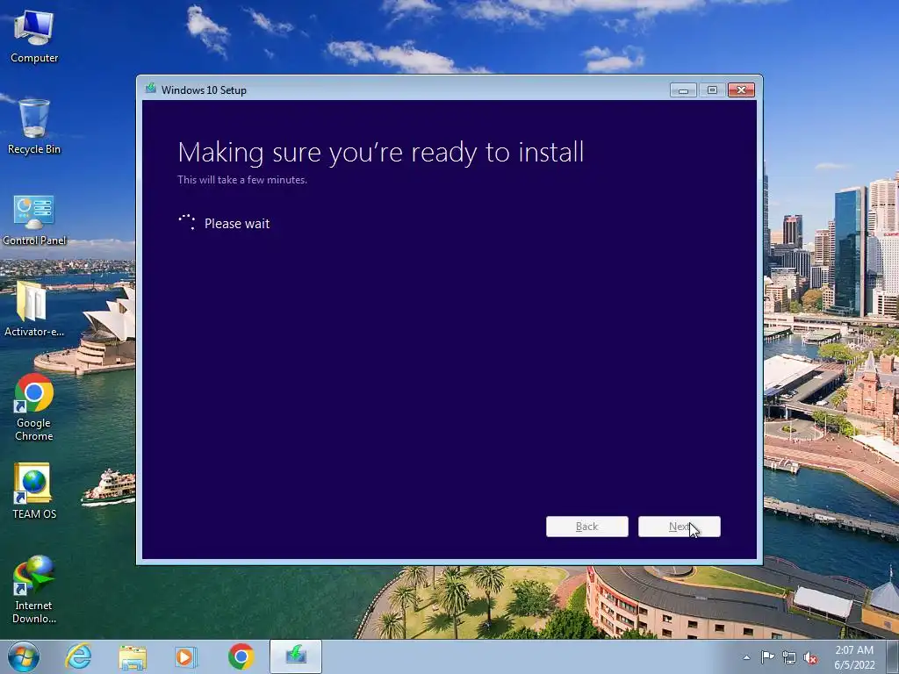Launch the Internet Download Manager desktop shortcut

[x=34, y=589]
